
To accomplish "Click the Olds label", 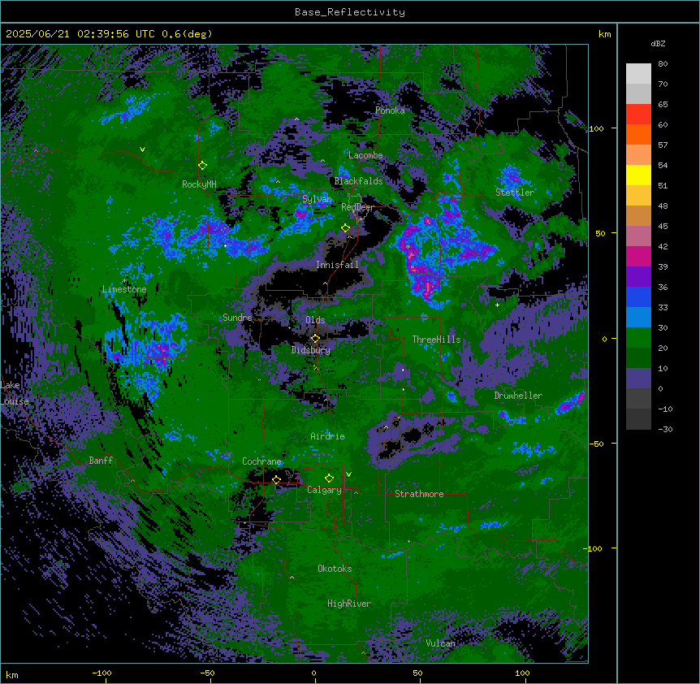I will tap(315, 320).
